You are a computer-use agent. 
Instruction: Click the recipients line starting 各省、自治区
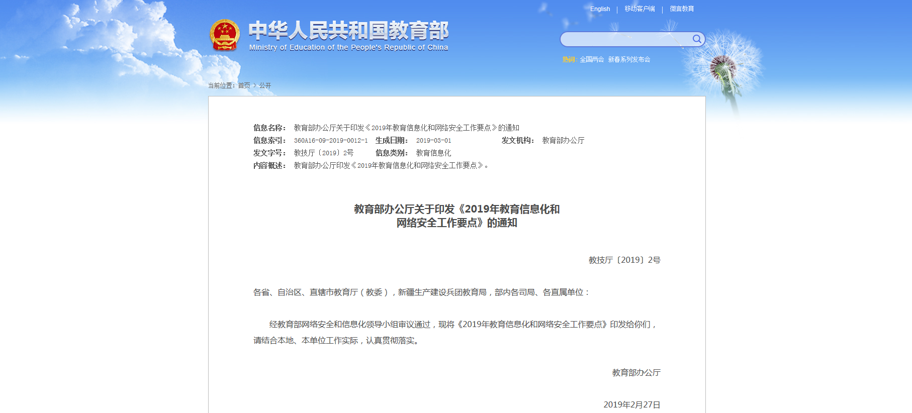click(x=421, y=292)
